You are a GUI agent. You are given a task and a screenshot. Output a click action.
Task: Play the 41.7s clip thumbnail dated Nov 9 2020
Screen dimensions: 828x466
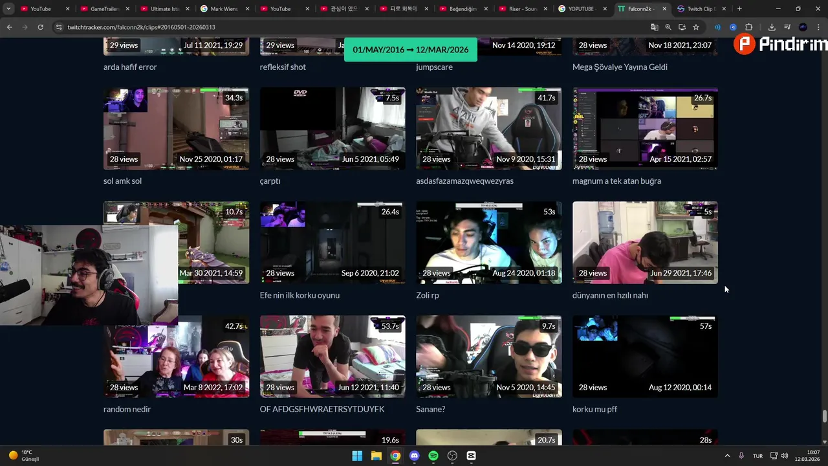pos(489,129)
